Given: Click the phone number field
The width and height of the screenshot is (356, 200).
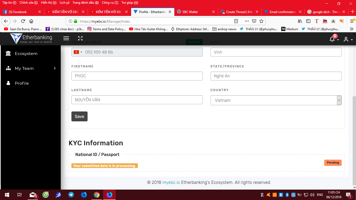Looking at the screenshot, I should click(x=137, y=52).
